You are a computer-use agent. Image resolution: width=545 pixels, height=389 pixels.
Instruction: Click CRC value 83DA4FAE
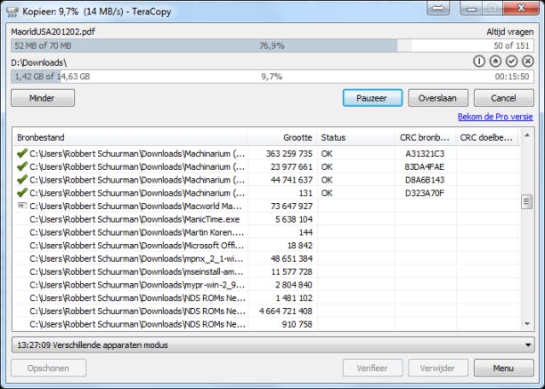[425, 166]
